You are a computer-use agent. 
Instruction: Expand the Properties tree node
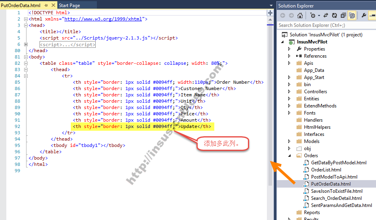pos(289,49)
